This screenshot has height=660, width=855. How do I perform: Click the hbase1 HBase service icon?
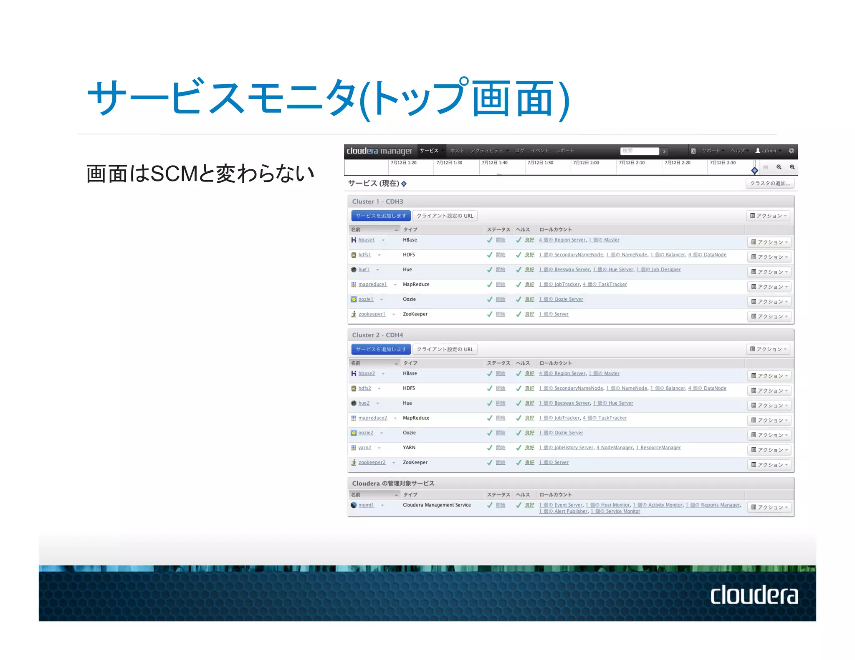click(354, 240)
